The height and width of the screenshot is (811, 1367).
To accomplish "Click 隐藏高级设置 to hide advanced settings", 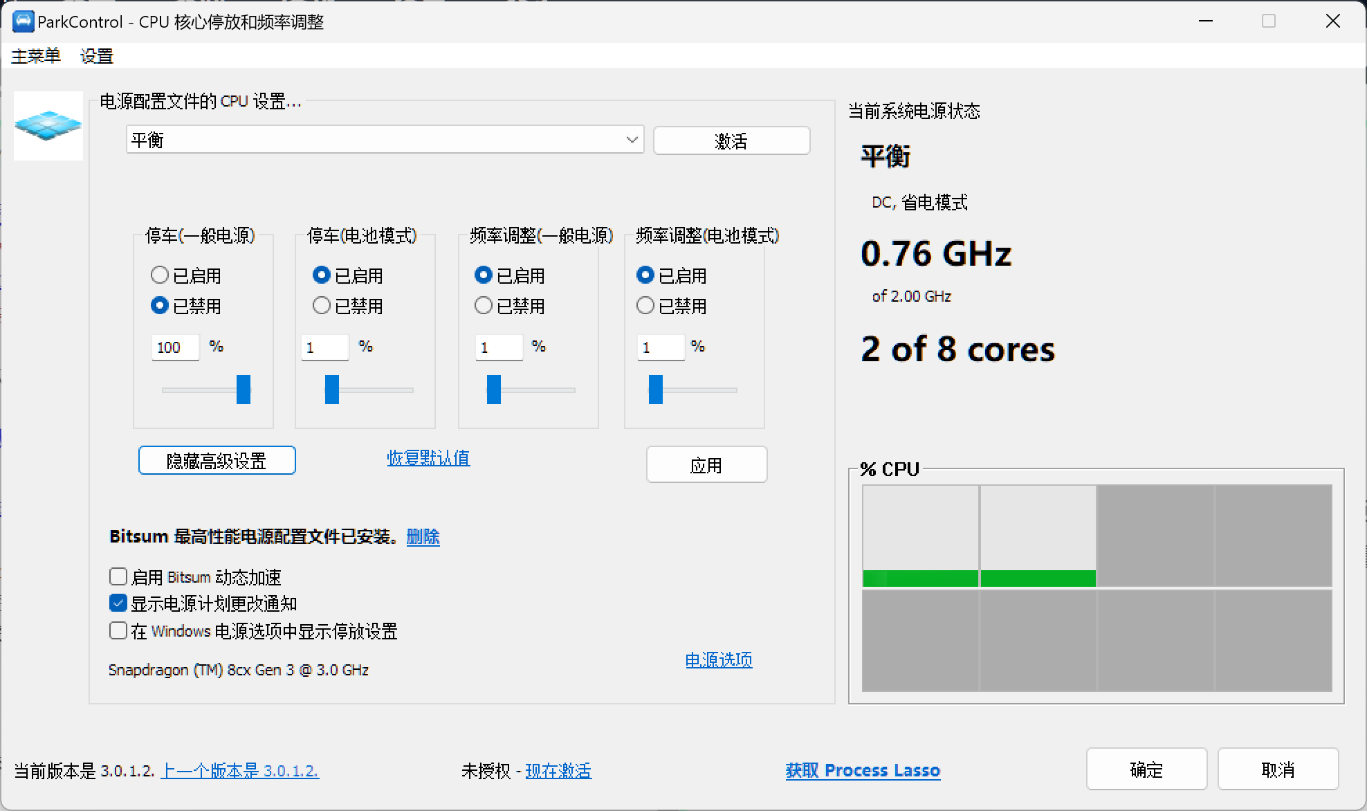I will 217,459.
